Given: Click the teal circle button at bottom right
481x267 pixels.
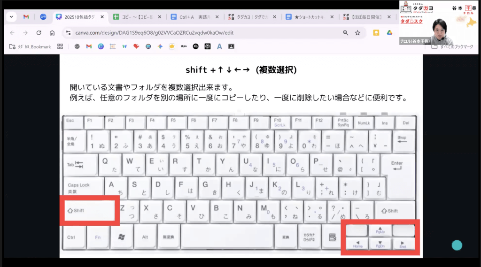Looking at the screenshot, I should tap(457, 245).
